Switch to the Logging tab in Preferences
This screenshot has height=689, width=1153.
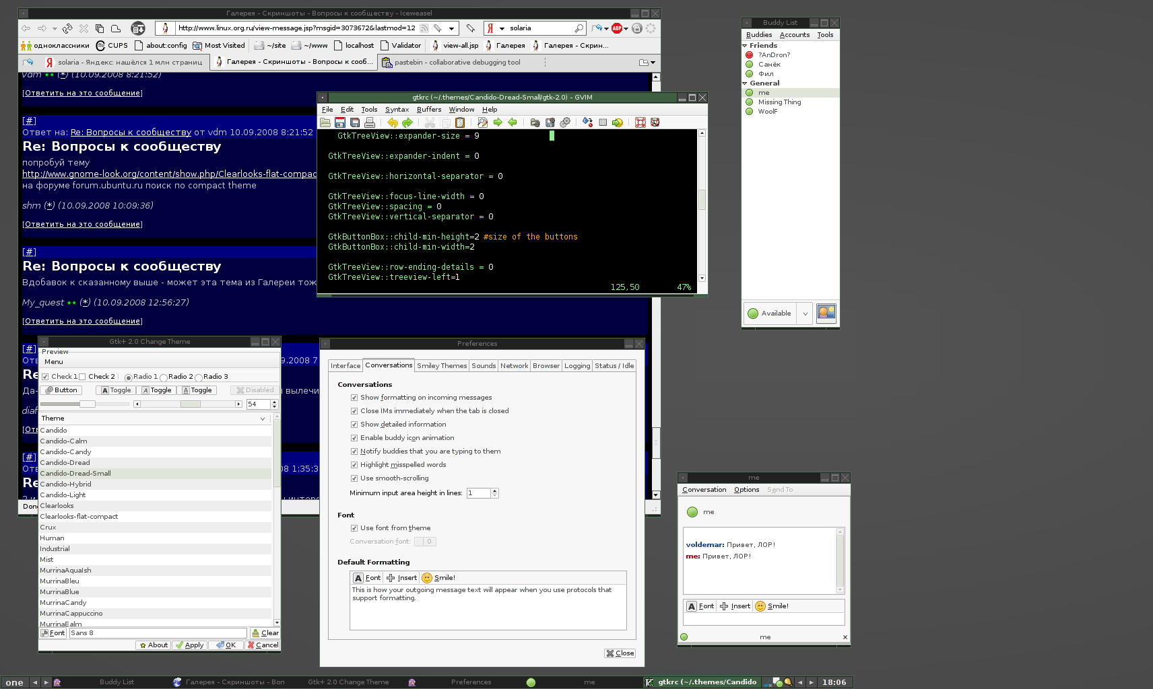tap(577, 366)
